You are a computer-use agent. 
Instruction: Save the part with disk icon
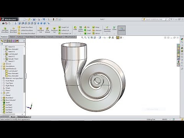[34, 19]
